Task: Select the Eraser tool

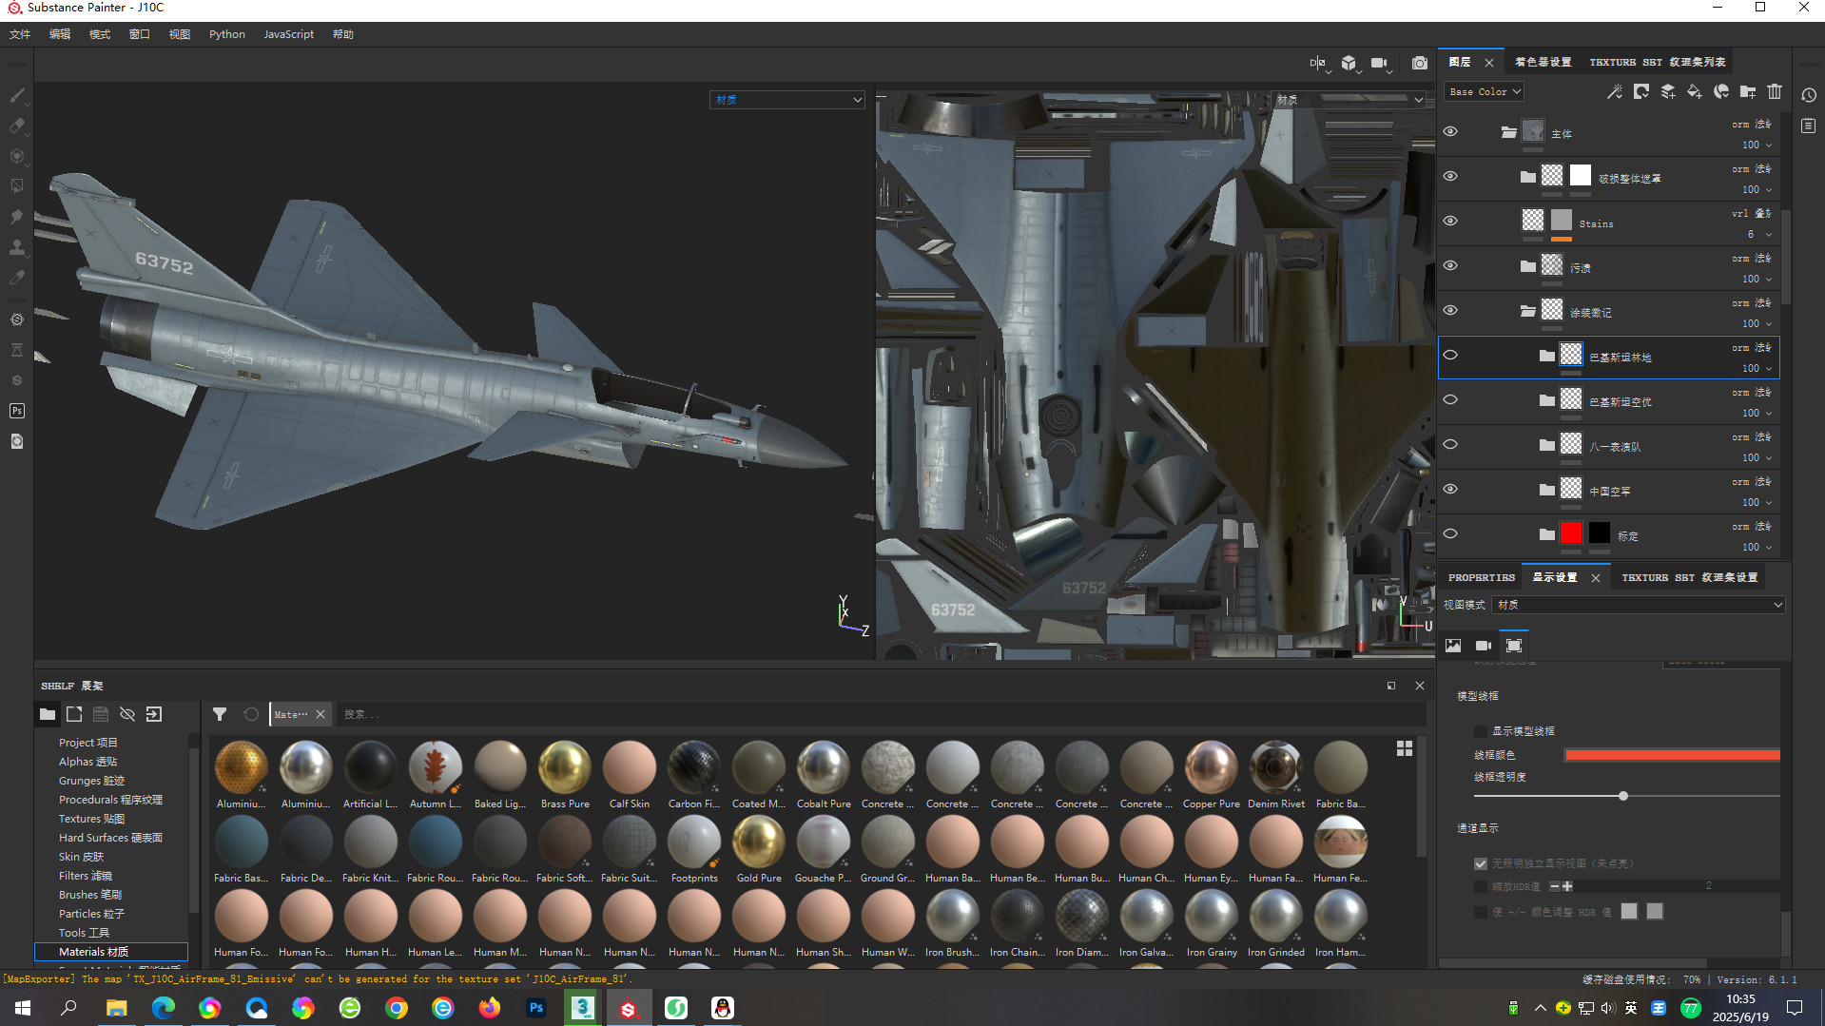Action: [17, 126]
